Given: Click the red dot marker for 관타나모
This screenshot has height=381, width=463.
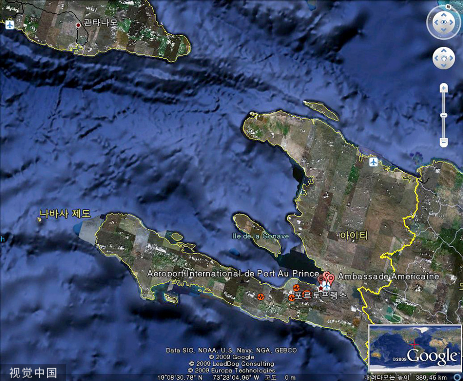Looking at the screenshot, I should pyautogui.click(x=78, y=25).
